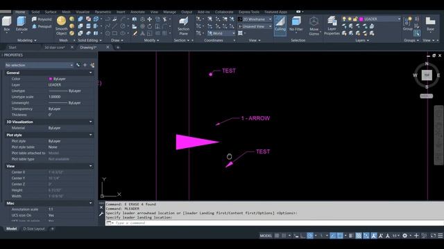Switch to the 3d stair core file tab

click(55, 48)
